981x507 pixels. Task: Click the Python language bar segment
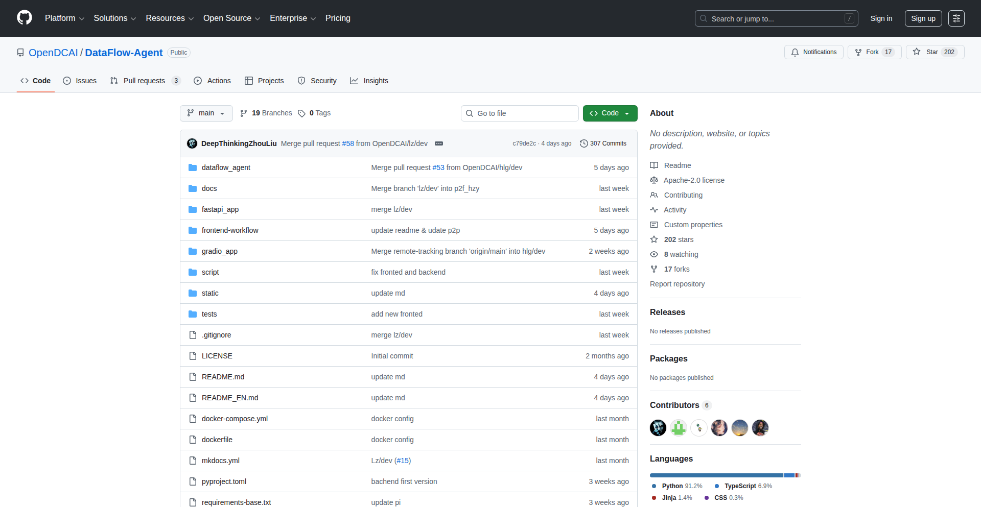(716, 475)
